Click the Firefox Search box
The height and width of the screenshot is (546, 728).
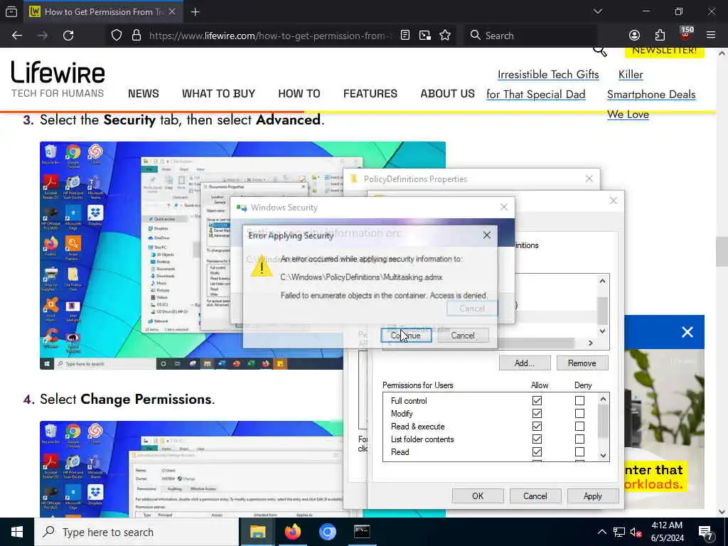pos(530,36)
